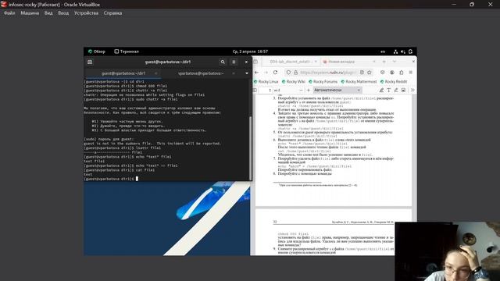Switch the en keyboard layout indicator

[383, 52]
